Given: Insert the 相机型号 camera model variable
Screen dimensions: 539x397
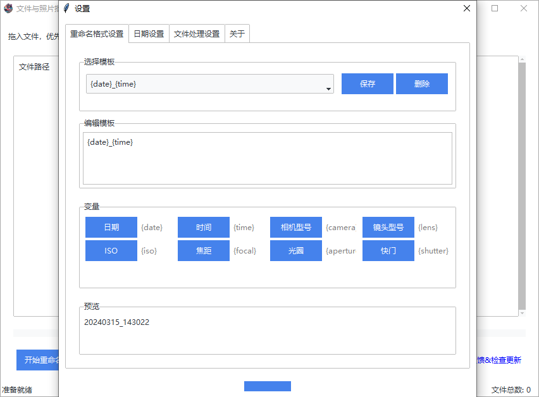Looking at the screenshot, I should coord(295,227).
